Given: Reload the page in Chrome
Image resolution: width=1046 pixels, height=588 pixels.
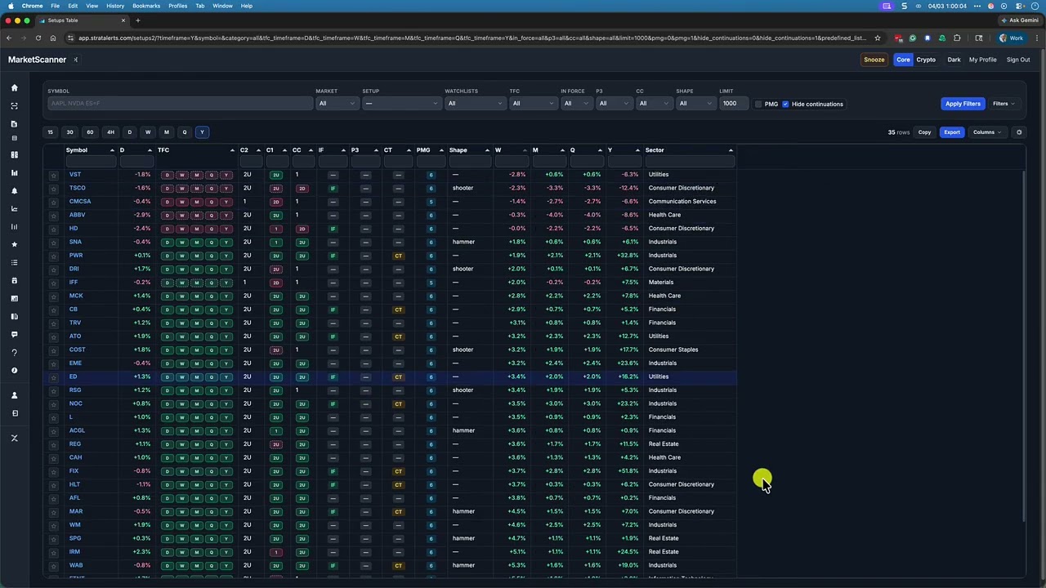Looking at the screenshot, I should [x=38, y=38].
